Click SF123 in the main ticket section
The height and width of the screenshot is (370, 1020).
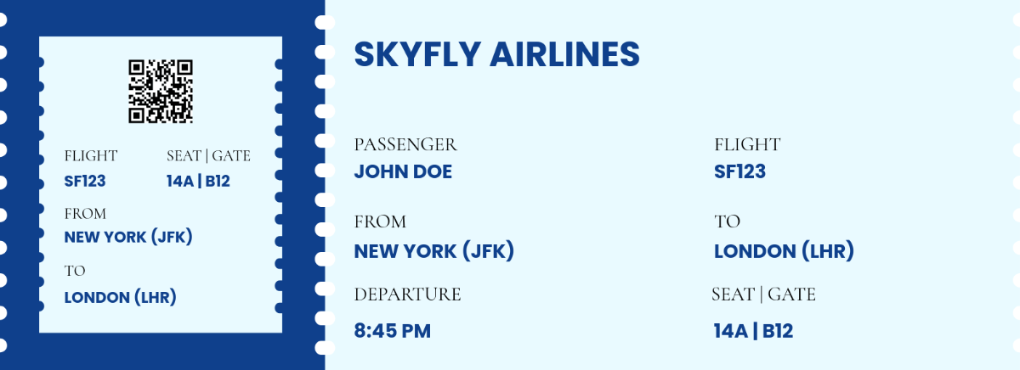pyautogui.click(x=739, y=171)
